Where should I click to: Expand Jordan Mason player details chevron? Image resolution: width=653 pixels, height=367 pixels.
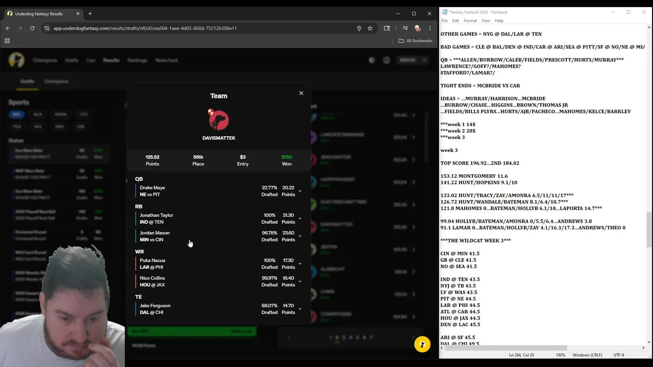[x=299, y=236]
